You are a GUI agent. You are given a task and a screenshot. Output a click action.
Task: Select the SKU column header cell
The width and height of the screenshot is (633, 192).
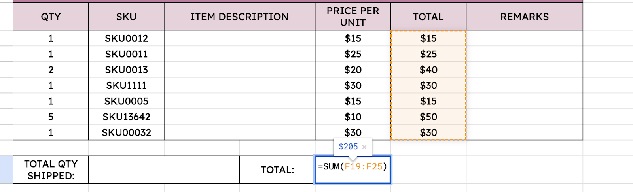pos(126,17)
